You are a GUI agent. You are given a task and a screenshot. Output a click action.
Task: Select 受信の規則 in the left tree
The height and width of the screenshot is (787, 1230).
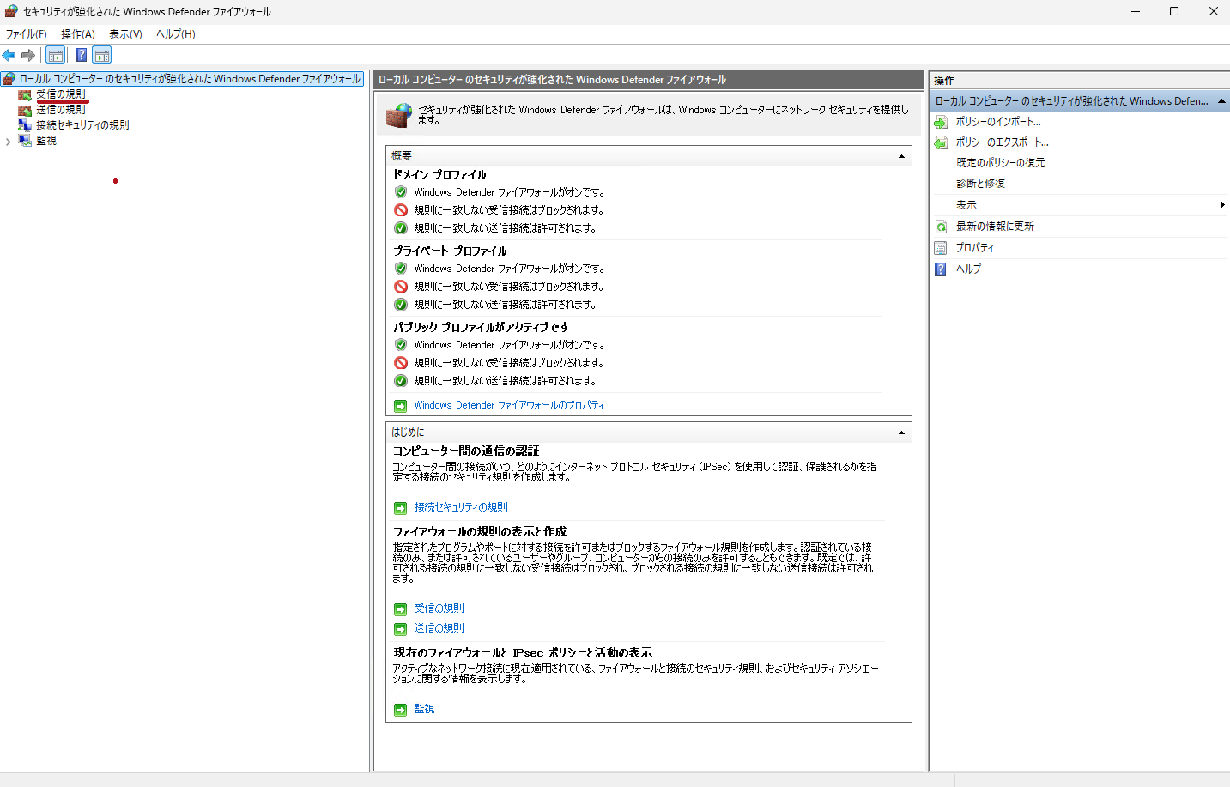coord(61,94)
